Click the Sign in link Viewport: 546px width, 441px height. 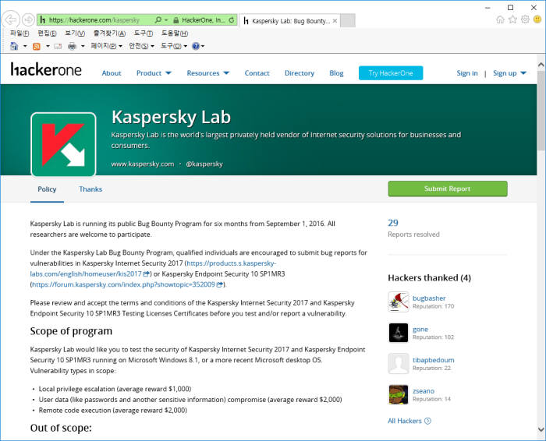(467, 73)
